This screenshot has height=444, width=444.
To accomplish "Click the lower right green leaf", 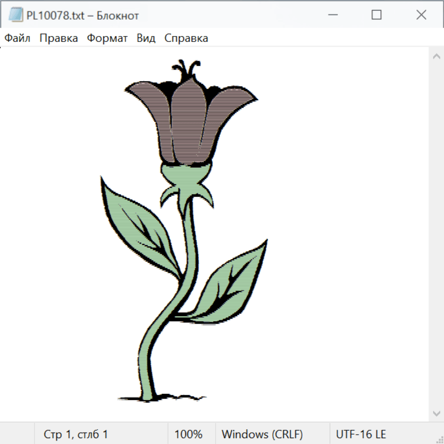I will point(232,286).
